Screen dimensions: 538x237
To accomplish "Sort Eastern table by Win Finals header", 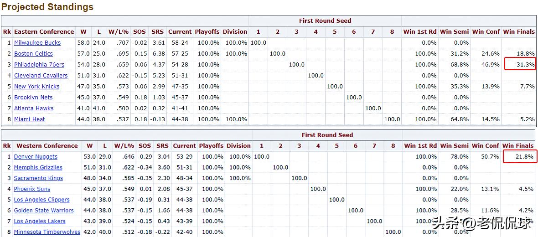I will [518, 32].
